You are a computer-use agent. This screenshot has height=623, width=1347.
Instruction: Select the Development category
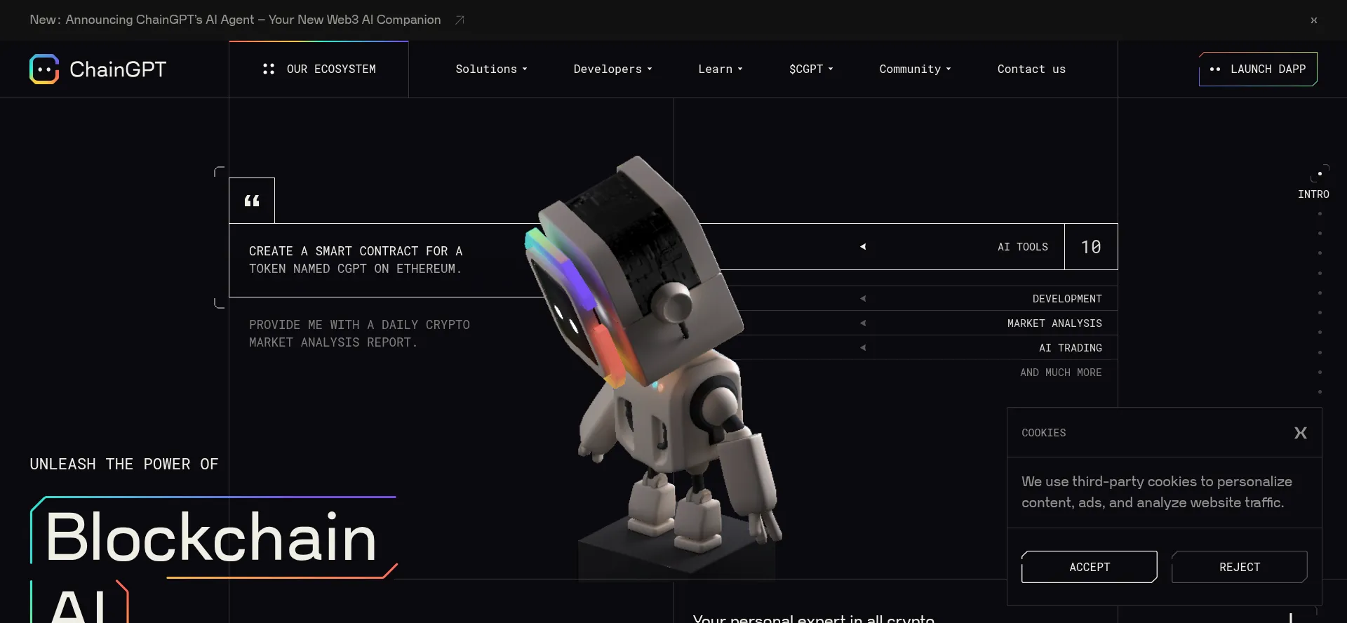click(x=1067, y=298)
